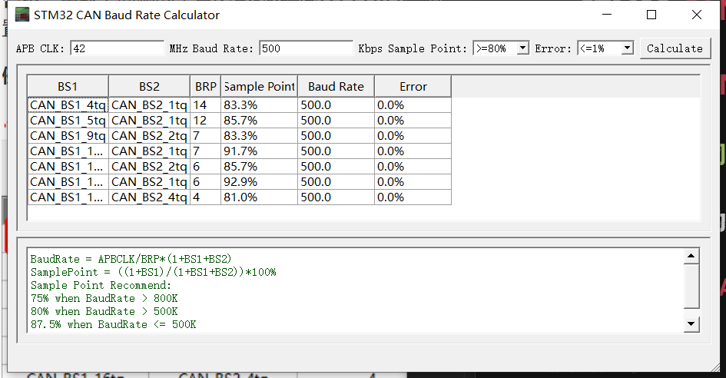726x378 pixels.
Task: Click the BRP value 14 cell
Action: (x=206, y=105)
